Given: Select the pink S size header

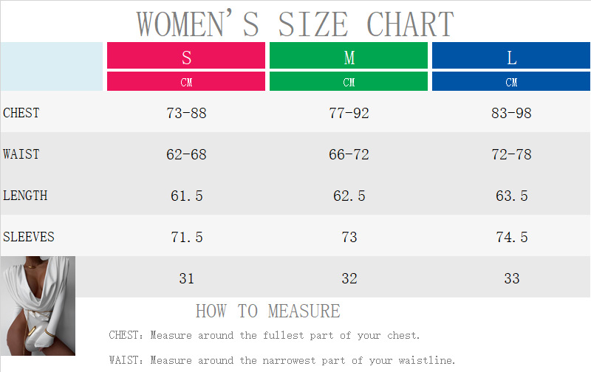Looking at the screenshot, I should pyautogui.click(x=186, y=57).
